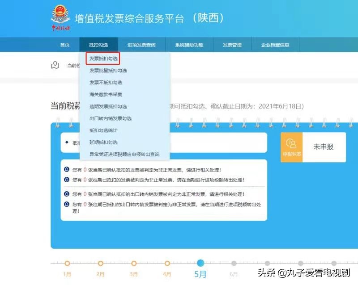The width and height of the screenshot is (358, 285).
Task: Open the 企业档案信息 page
Action: click(275, 45)
